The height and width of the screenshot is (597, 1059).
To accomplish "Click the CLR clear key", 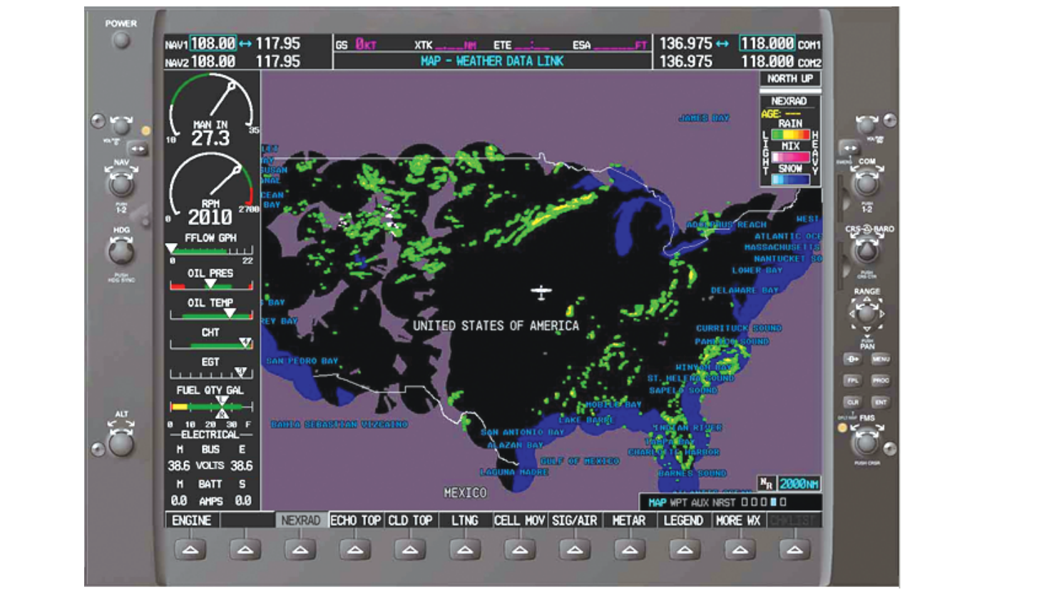I will pos(852,402).
